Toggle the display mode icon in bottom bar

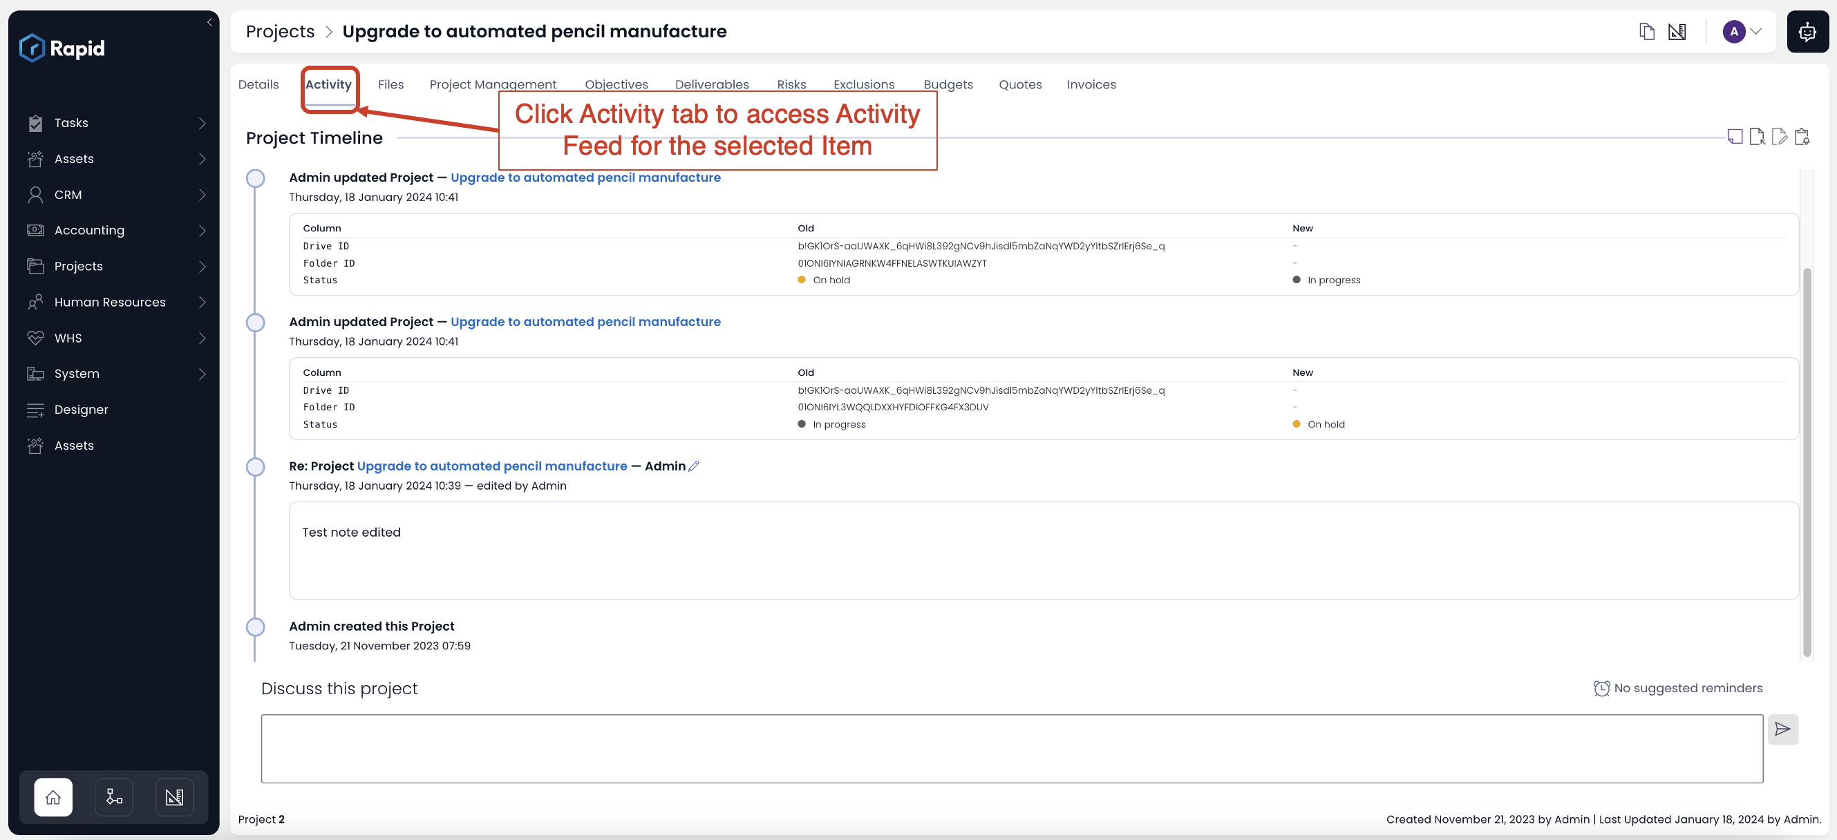(x=173, y=796)
